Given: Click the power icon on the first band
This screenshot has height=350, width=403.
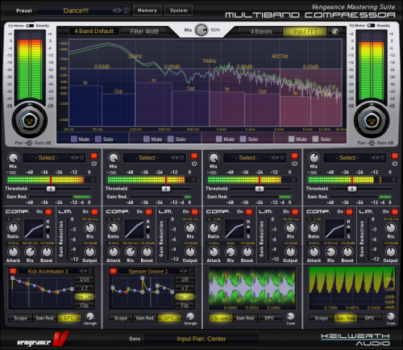Looking at the screenshot, I should click(x=93, y=164).
